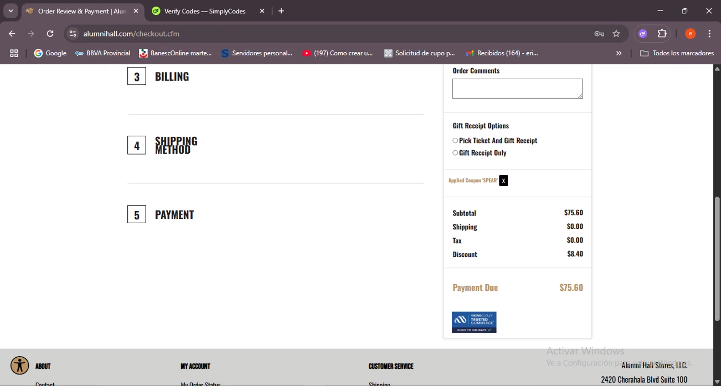Click the Gift Receipt Options label

[x=481, y=126]
